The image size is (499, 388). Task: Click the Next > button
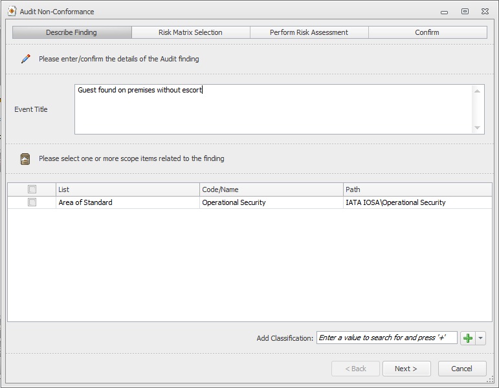[406, 369]
